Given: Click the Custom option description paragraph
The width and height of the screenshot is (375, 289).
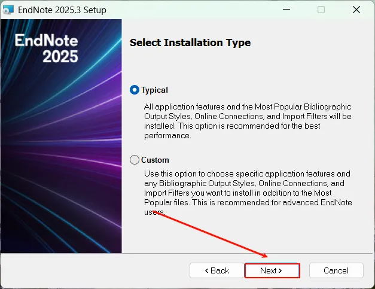Looking at the screenshot, I should [x=248, y=193].
